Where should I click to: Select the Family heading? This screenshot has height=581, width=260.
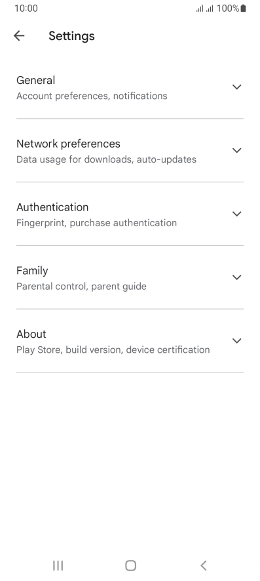(32, 271)
